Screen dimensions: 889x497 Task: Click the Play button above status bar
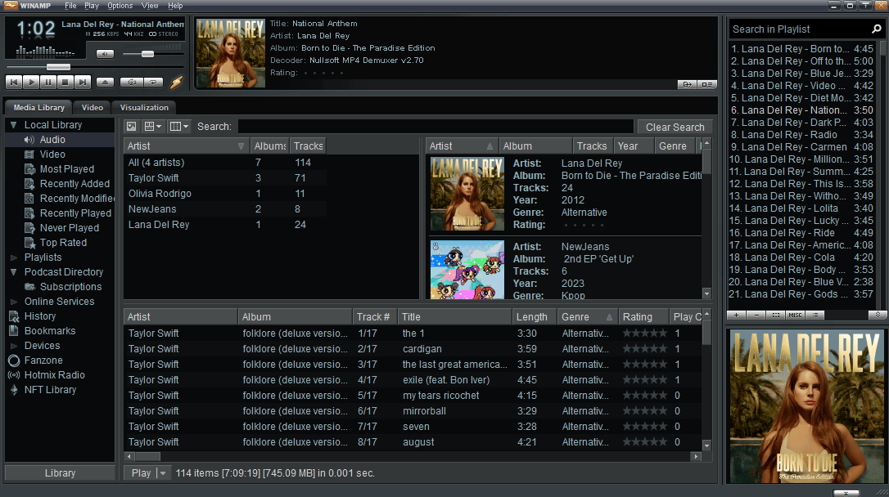coord(141,473)
